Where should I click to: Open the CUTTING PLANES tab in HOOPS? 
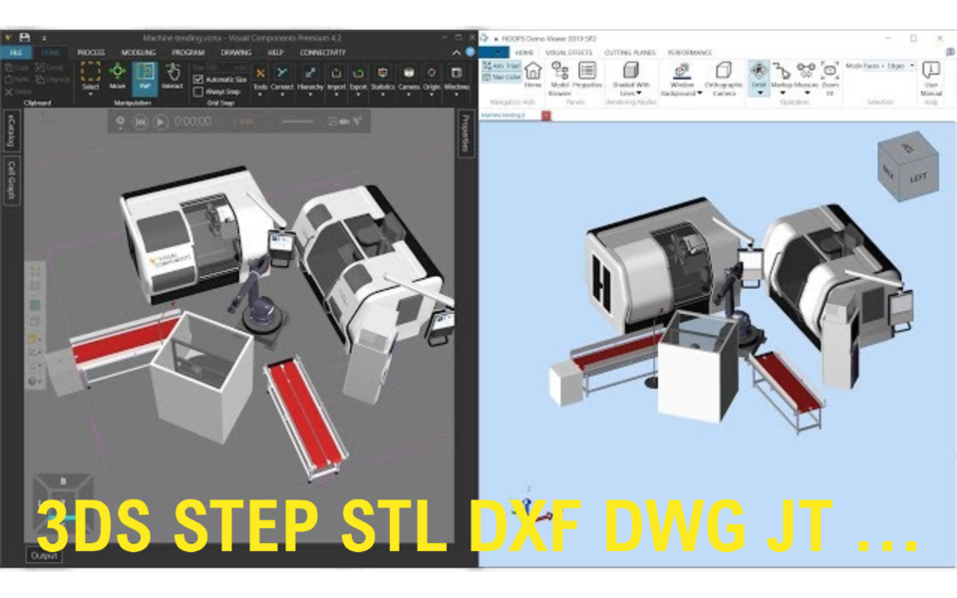pyautogui.click(x=630, y=53)
